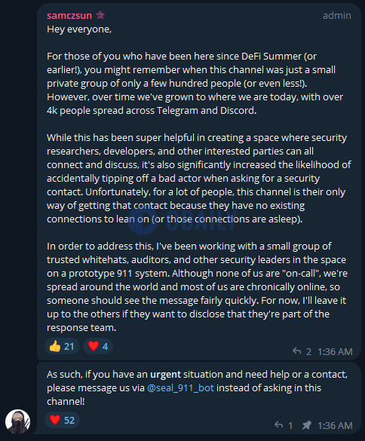This screenshot has height=441, width=365.
Task: Select the Hey everyone message bubble
Action: pyautogui.click(x=199, y=182)
